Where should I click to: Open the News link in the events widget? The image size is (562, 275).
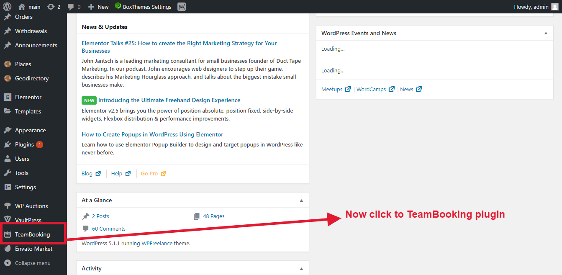pos(411,89)
